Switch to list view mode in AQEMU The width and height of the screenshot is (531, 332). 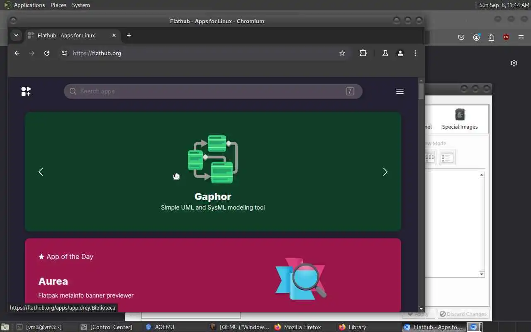pyautogui.click(x=447, y=157)
